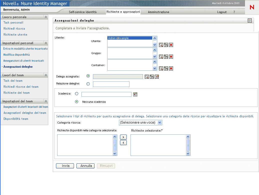
Task: Click the scrollbar of the Richieste selezionate list
Action: click(188, 145)
